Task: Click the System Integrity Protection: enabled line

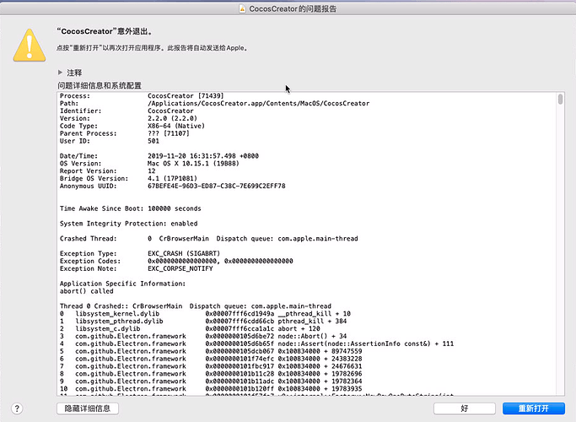Action: pos(128,224)
